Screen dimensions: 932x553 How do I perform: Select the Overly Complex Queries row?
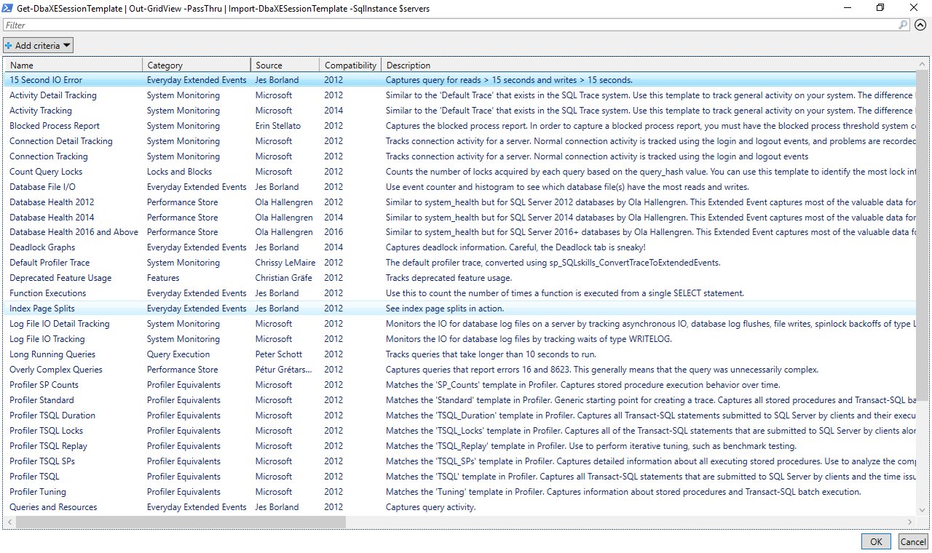pos(459,370)
